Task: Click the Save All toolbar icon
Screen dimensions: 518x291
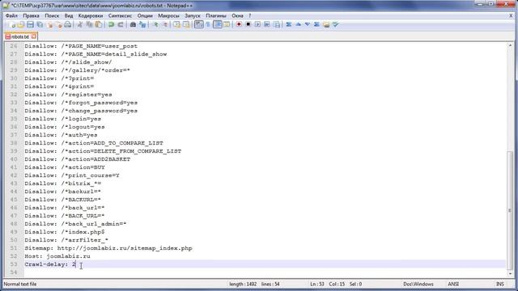Action: click(40, 25)
